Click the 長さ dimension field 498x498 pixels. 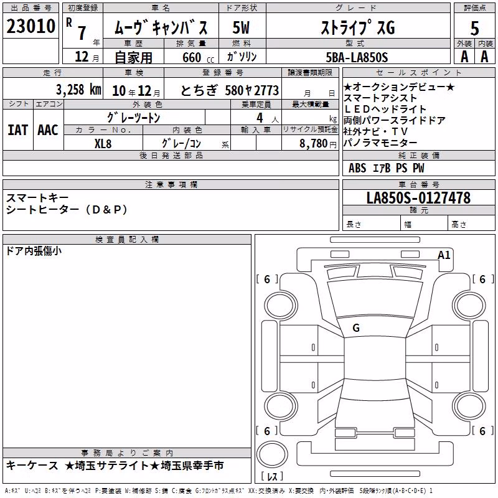tap(372, 224)
